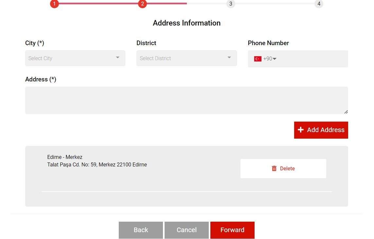Open the Select City dropdown
374x239 pixels.
tap(75, 58)
